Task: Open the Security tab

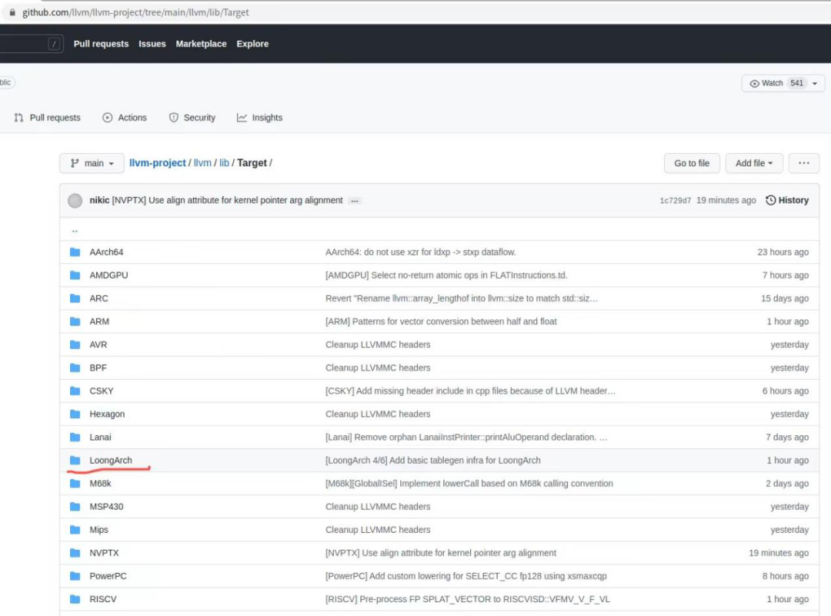Action: [x=192, y=118]
